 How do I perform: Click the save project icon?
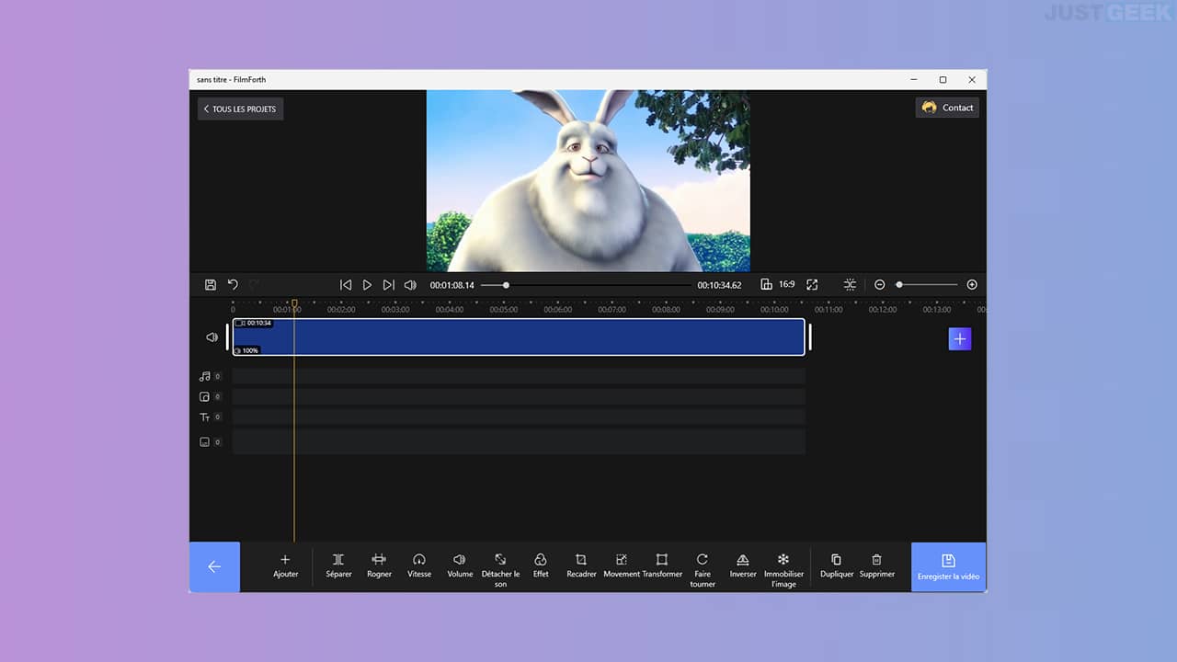tap(211, 285)
